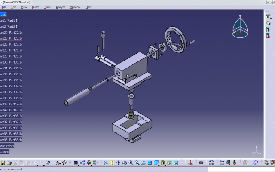275x172 pixels.
Task: Open the Formula f(x) tool
Action: tap(58, 163)
